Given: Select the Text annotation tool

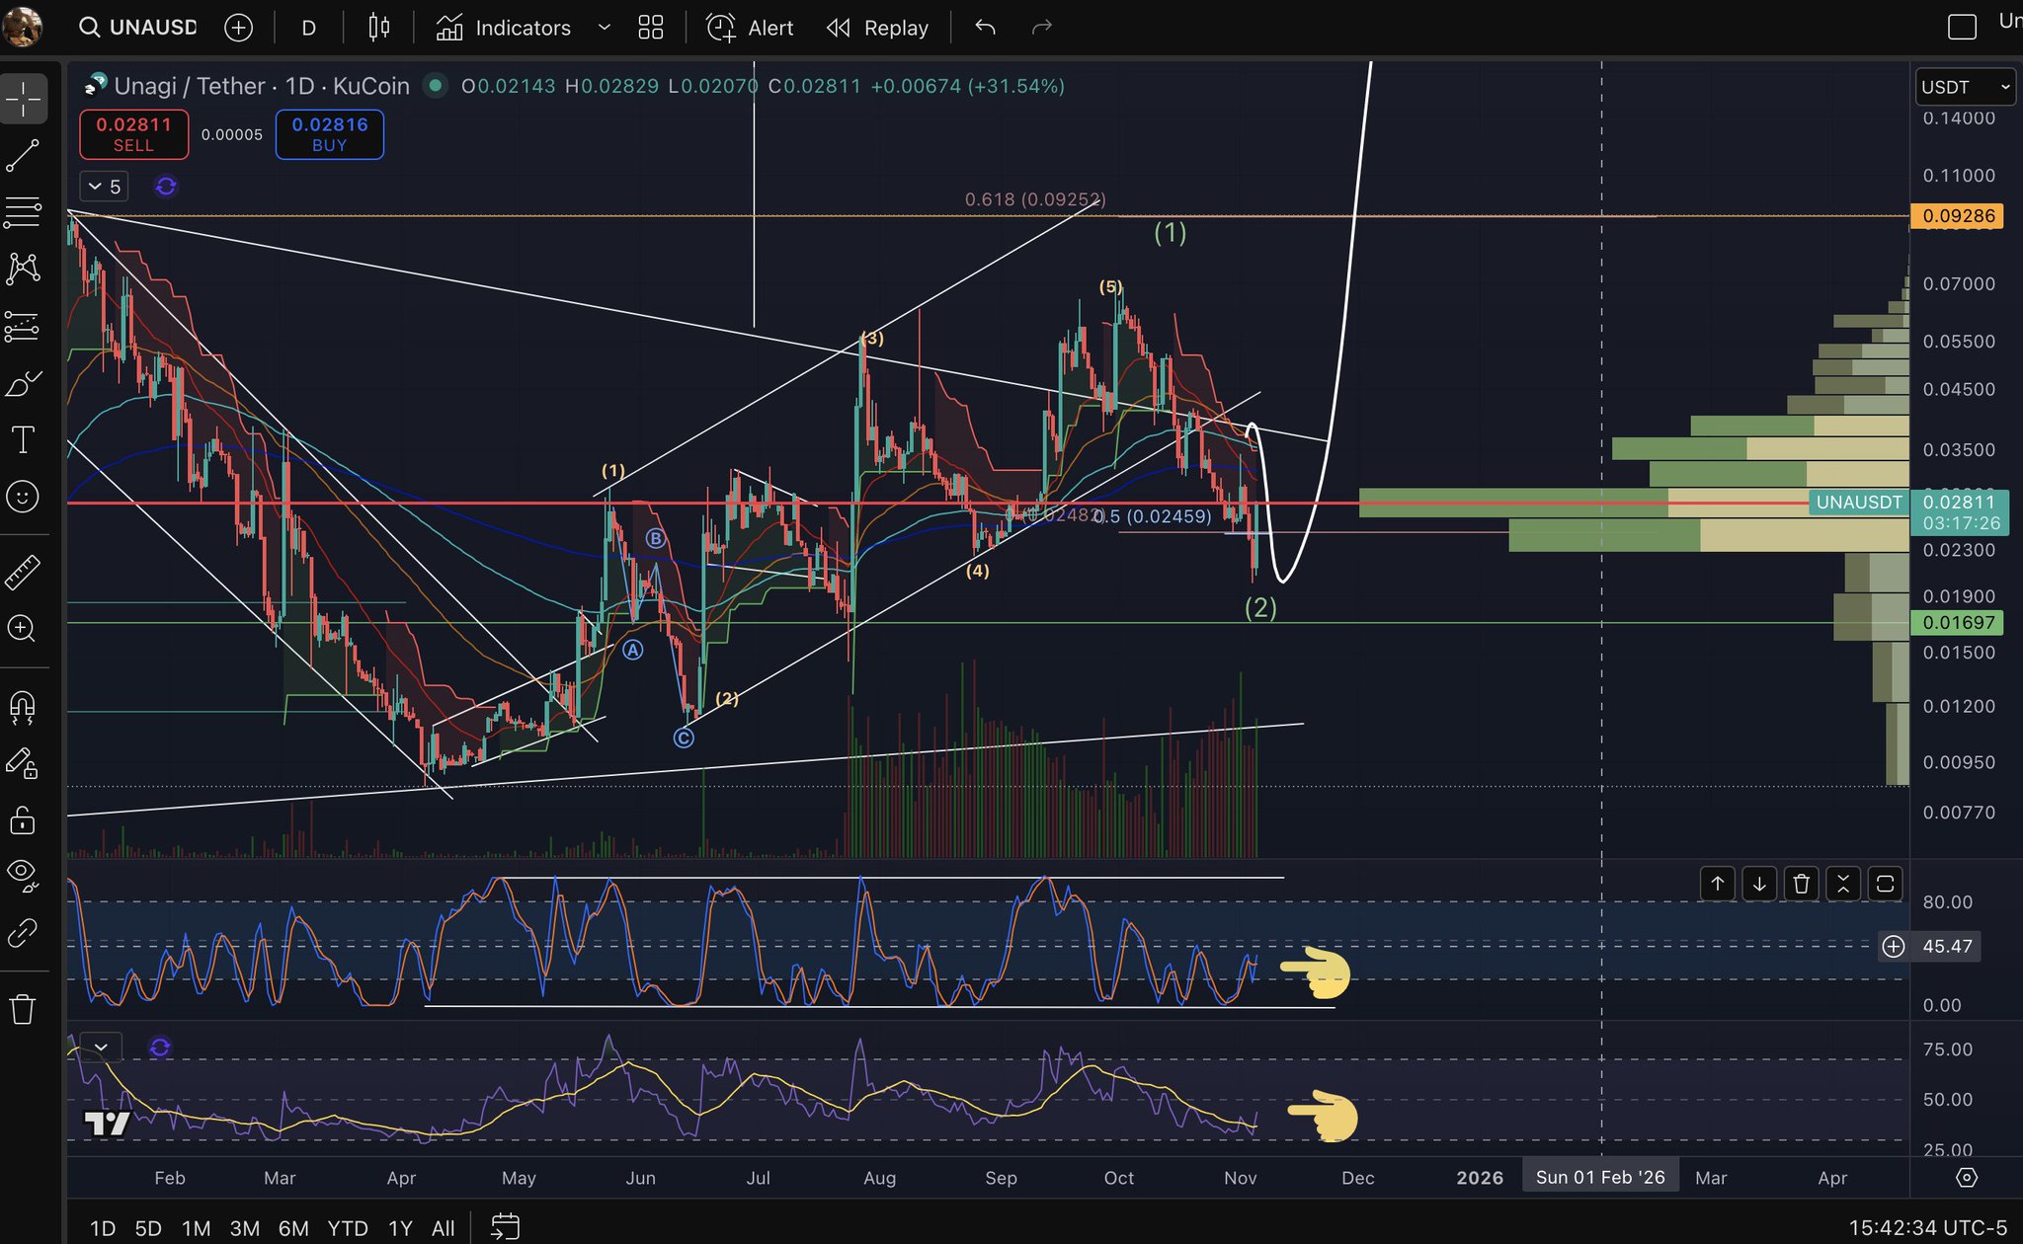Looking at the screenshot, I should [23, 439].
